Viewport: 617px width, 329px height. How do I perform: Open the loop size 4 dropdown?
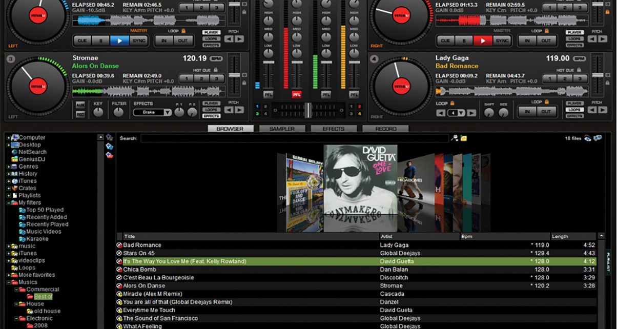tap(461, 113)
